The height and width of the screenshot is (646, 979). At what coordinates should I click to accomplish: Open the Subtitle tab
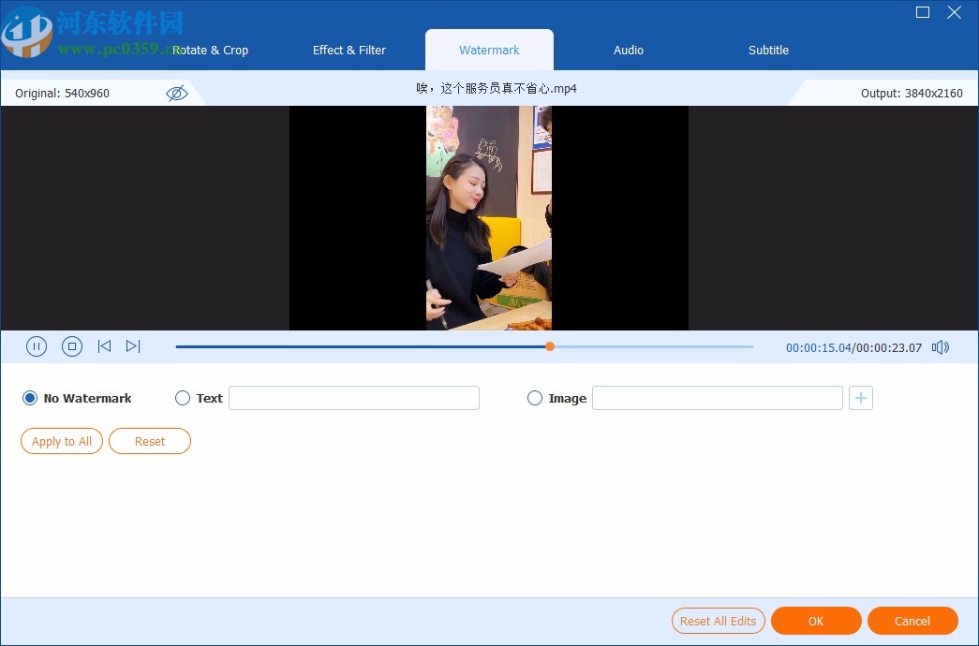point(767,50)
